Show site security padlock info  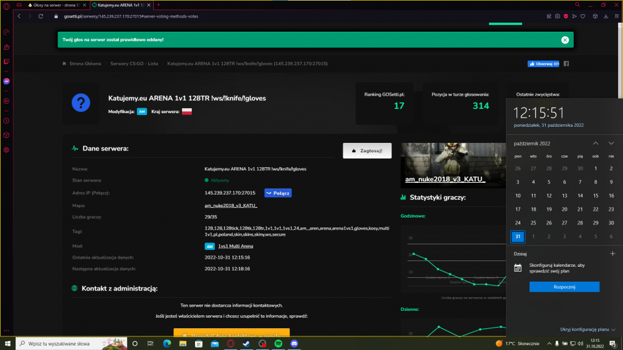[56, 16]
